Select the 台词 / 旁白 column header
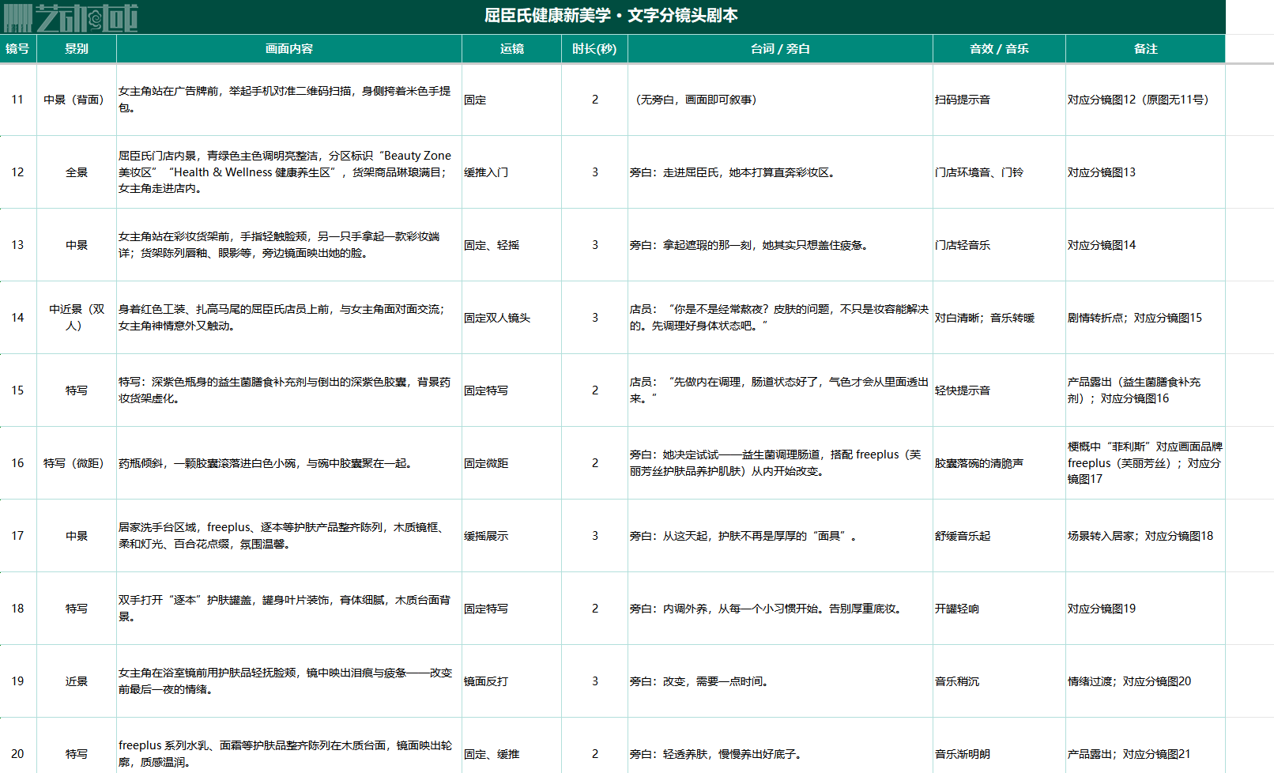Image resolution: width=1274 pixels, height=773 pixels. coord(780,49)
